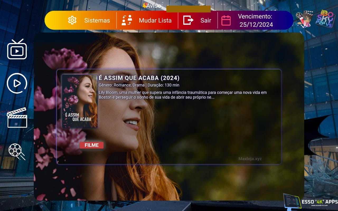Click the Mudar Lista people-swap icon
Image resolution: width=338 pixels, height=211 pixels.
127,20
